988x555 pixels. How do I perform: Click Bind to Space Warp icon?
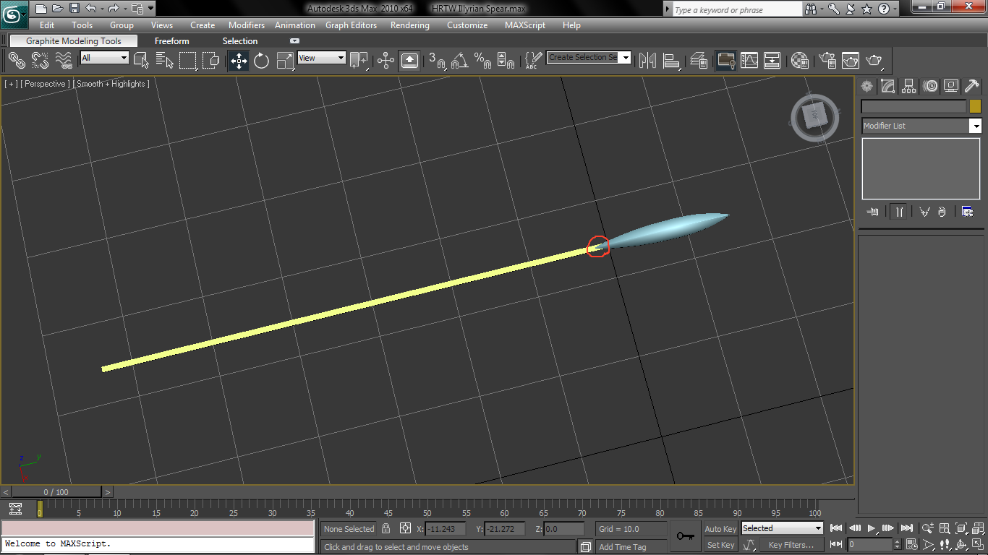tap(64, 60)
